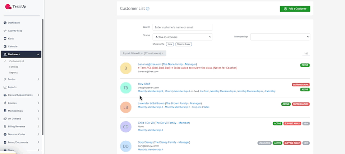Click the help icon beside Customer List

148,9
